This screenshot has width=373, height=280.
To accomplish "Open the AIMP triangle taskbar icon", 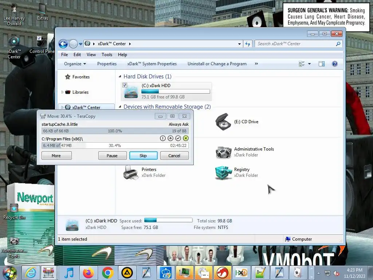I will tap(127, 273).
